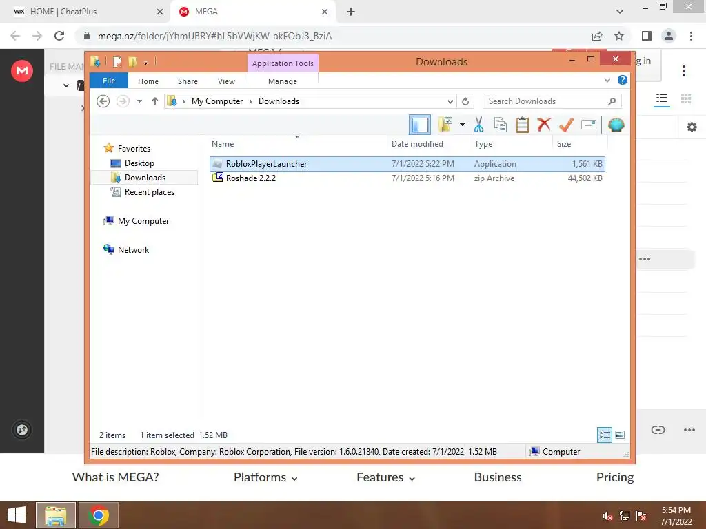Image resolution: width=706 pixels, height=529 pixels.
Task: Expand the address bar history dropdown
Action: (450, 102)
